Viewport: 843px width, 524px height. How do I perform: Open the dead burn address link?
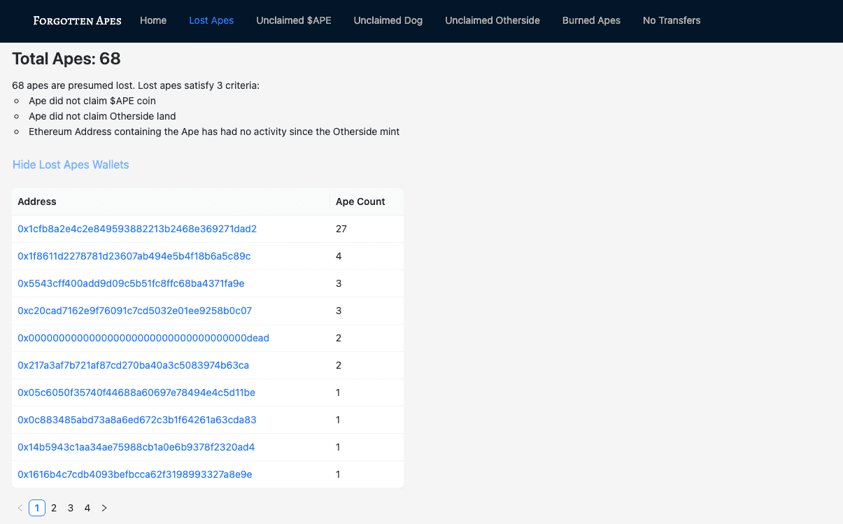point(143,338)
